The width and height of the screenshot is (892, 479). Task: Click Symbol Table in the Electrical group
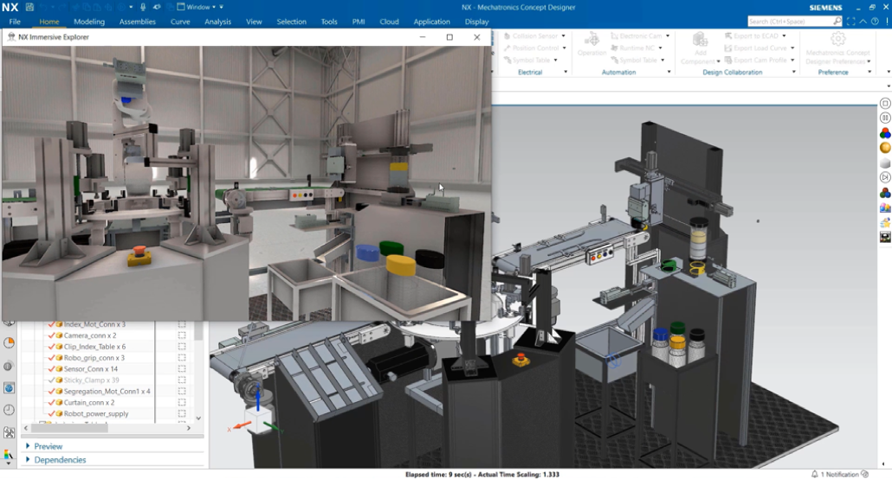(527, 61)
